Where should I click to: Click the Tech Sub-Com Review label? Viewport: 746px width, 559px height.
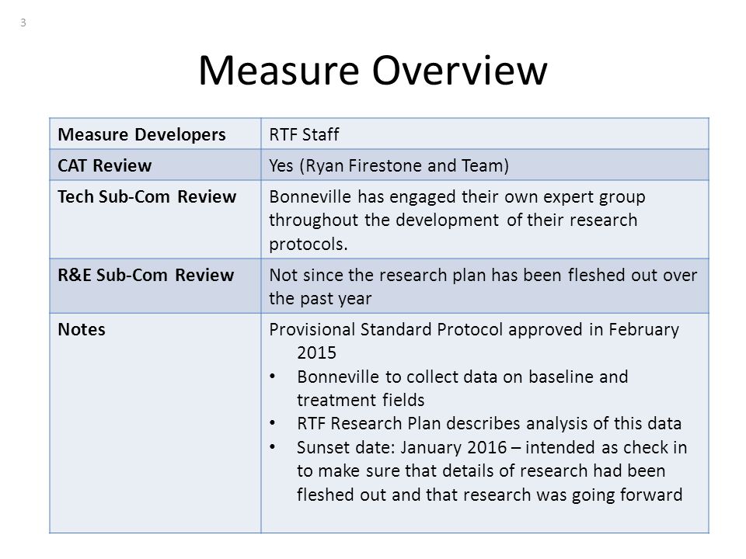click(x=147, y=196)
